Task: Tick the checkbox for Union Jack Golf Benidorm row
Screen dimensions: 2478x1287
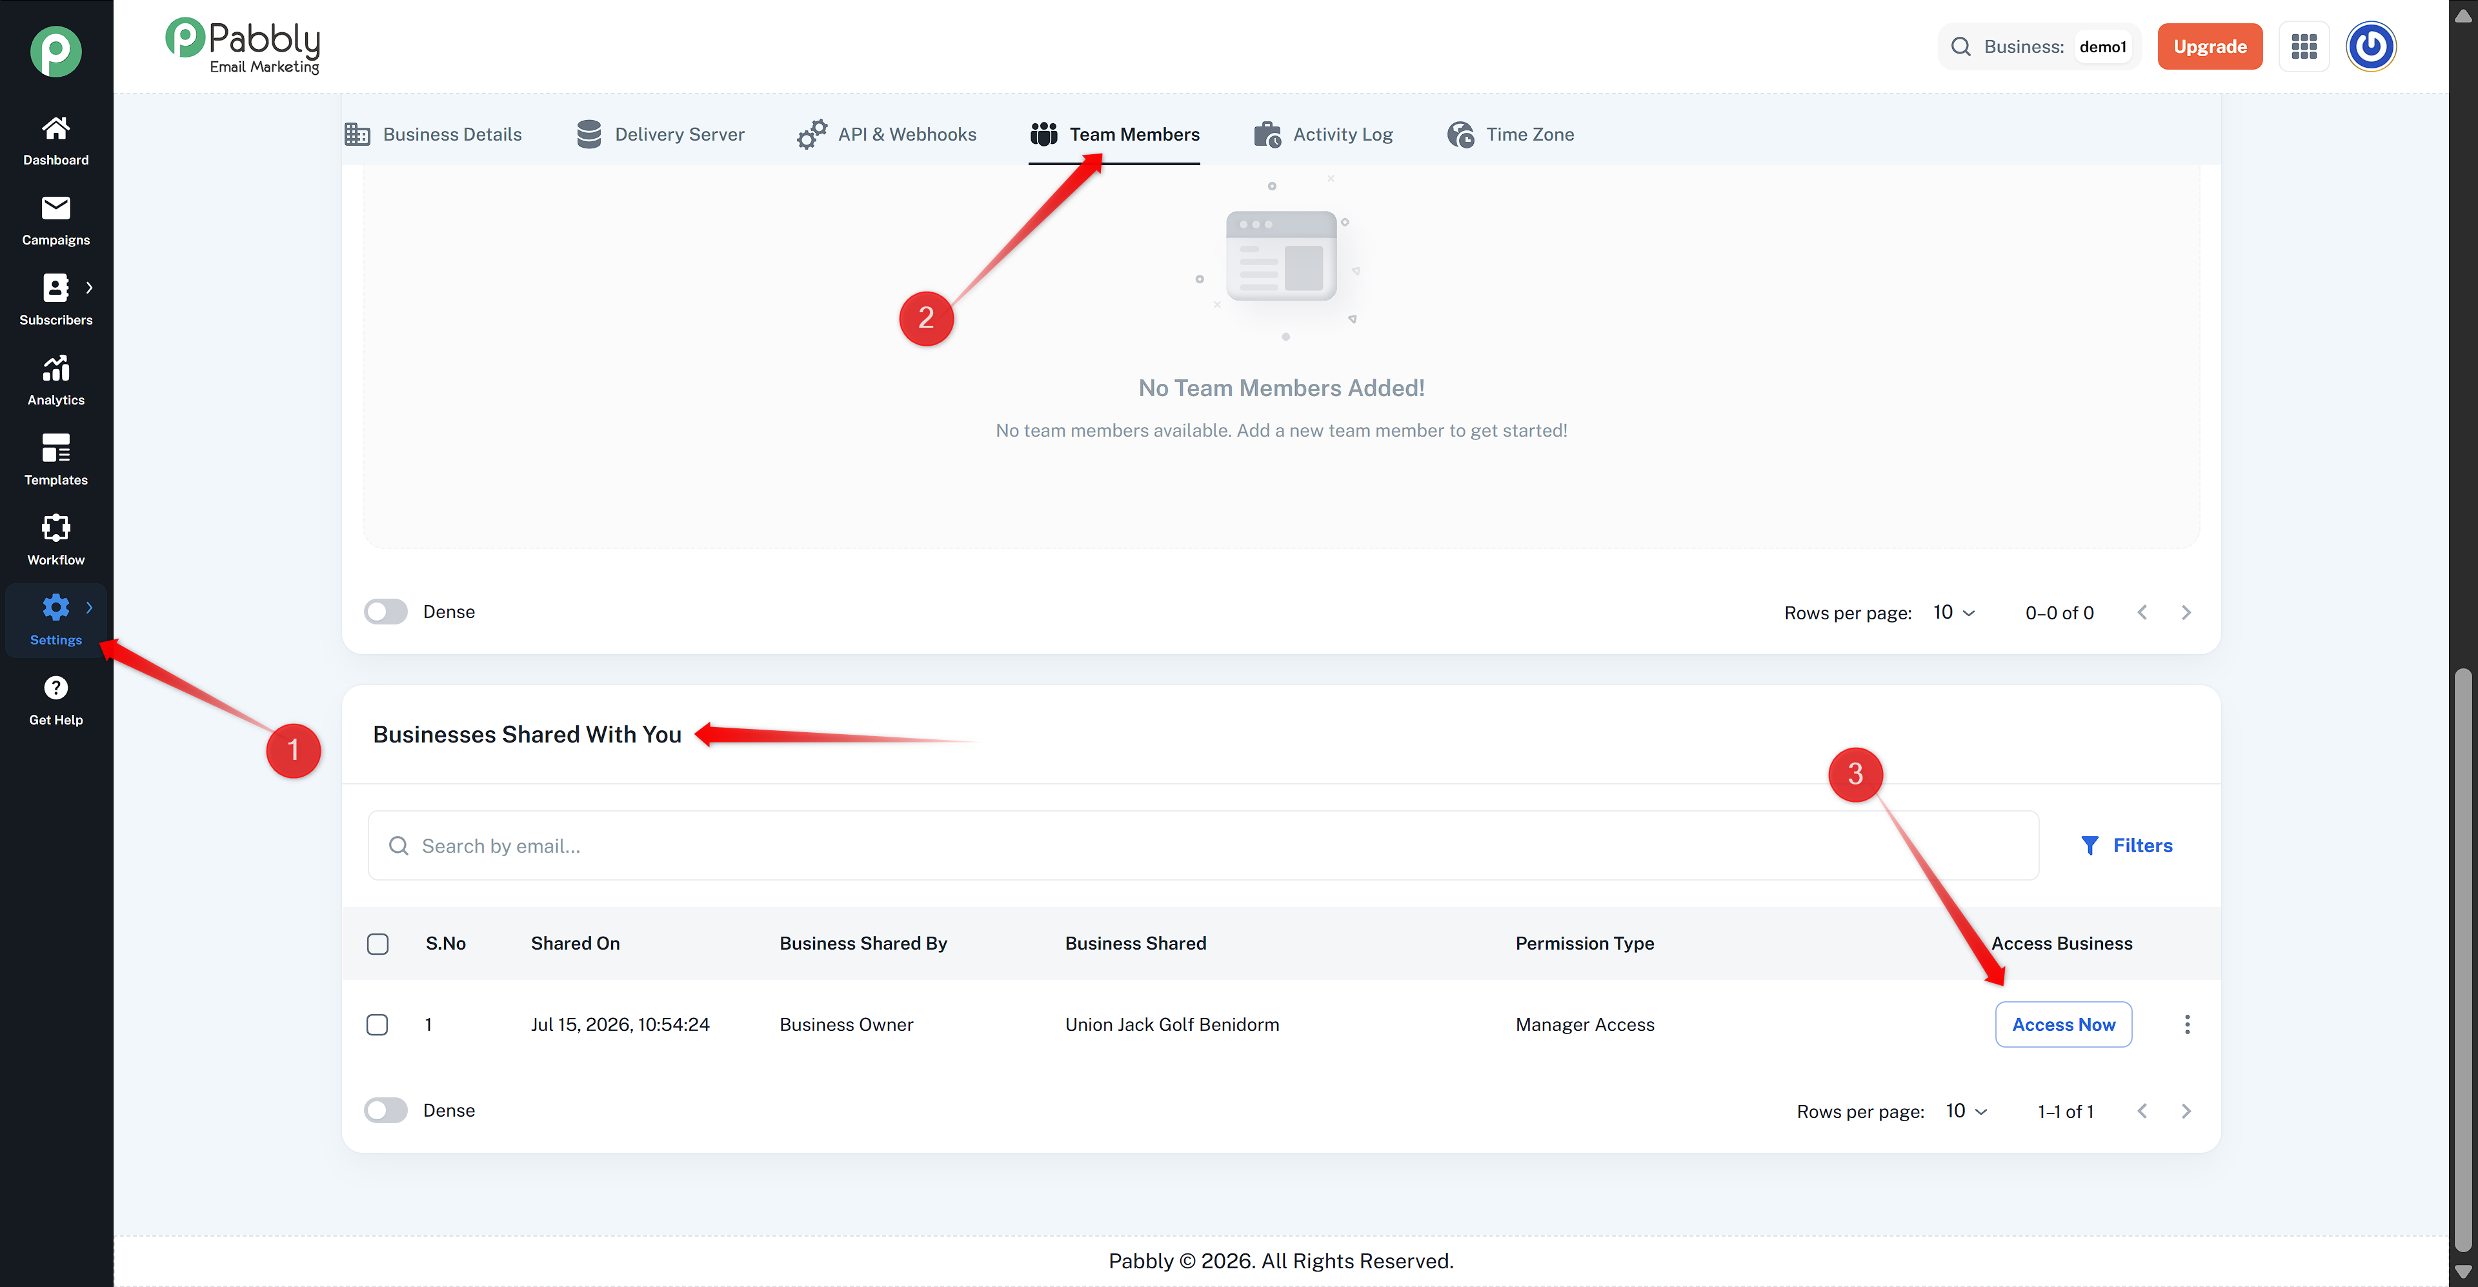Action: point(377,1024)
